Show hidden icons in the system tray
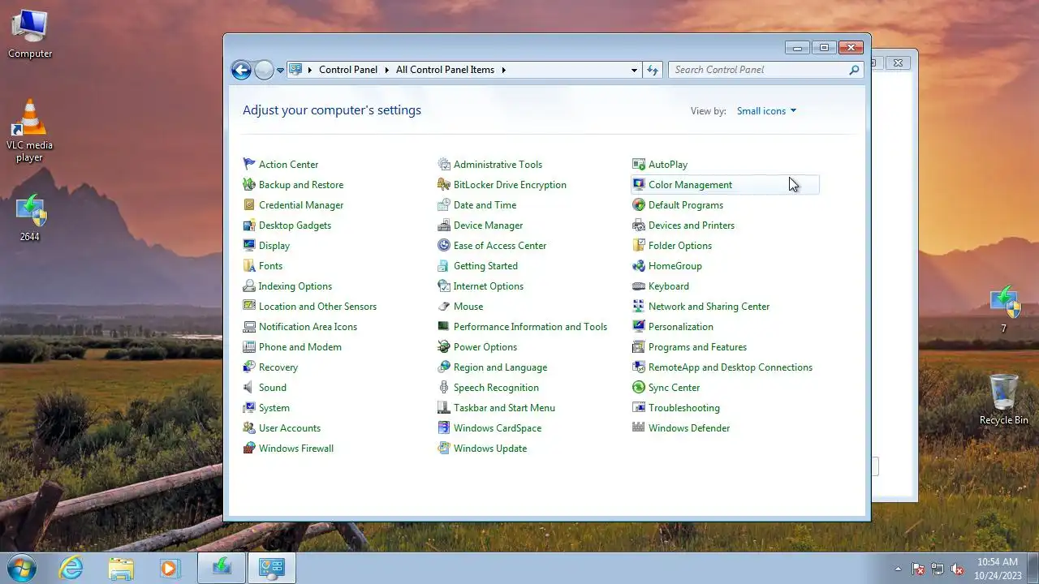This screenshot has width=1039, height=584. pyautogui.click(x=898, y=569)
